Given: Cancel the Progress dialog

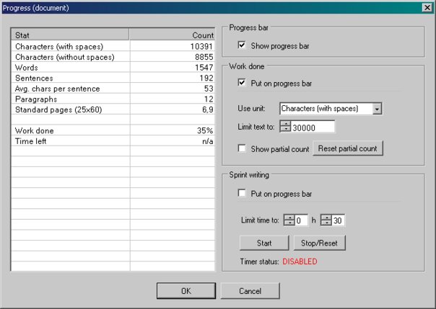Looking at the screenshot, I should 250,291.
